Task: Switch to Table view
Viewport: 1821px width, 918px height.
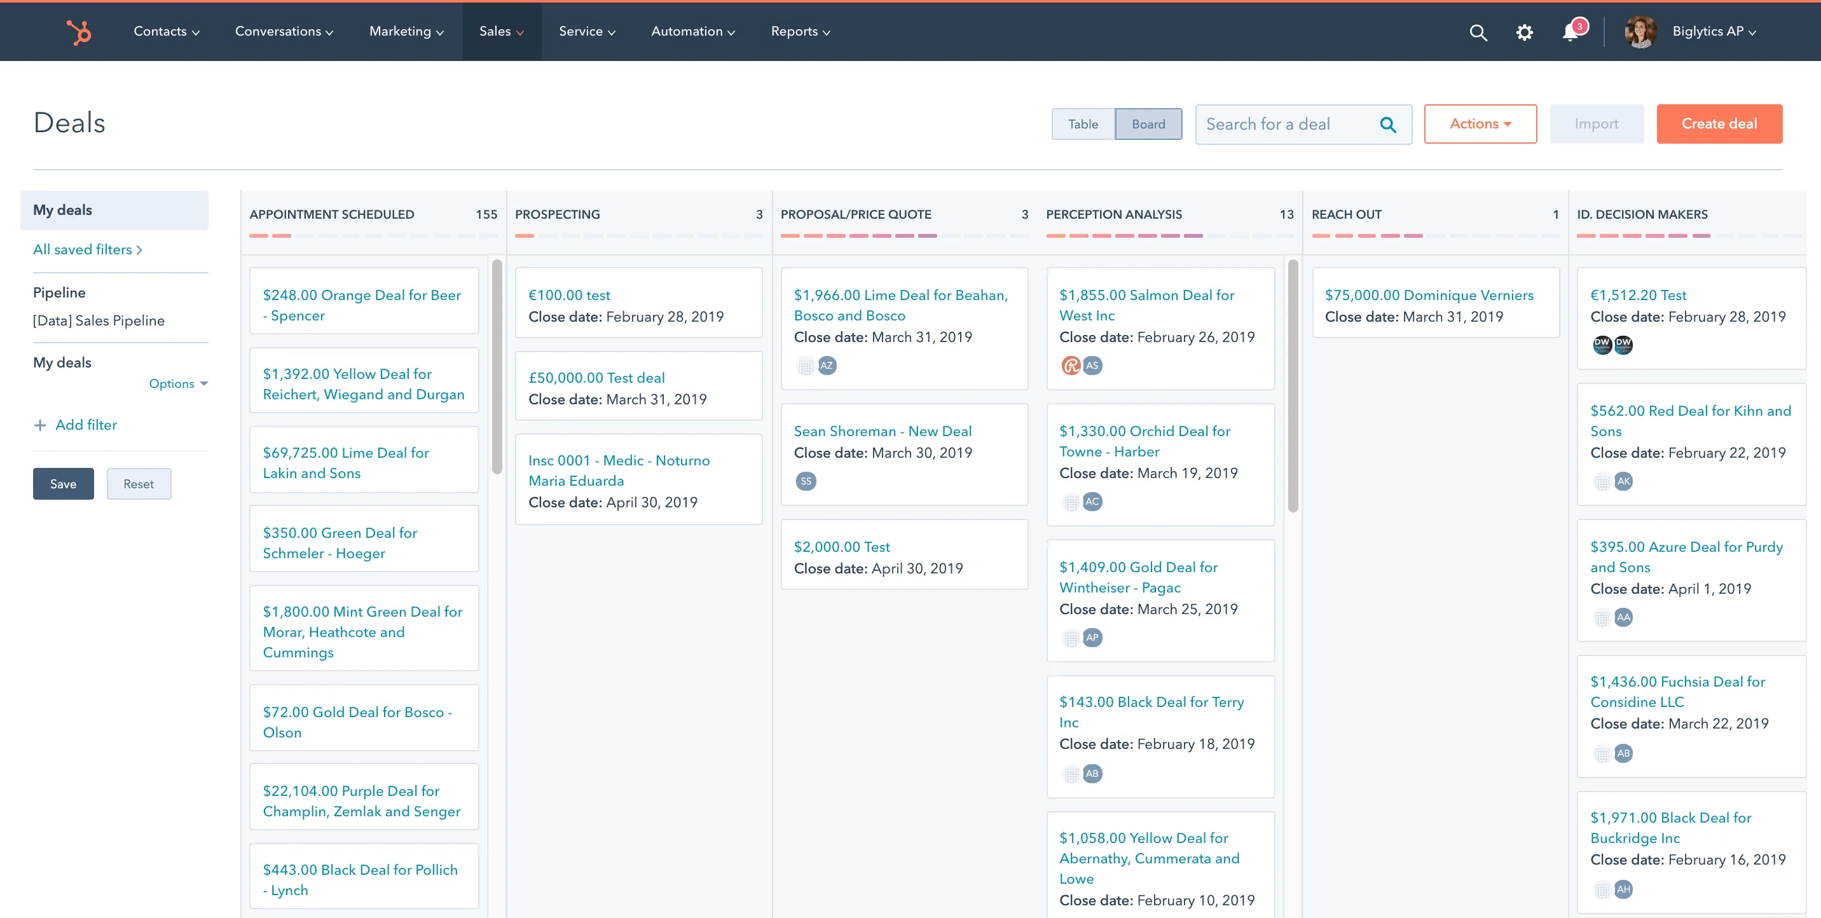Action: pos(1082,124)
